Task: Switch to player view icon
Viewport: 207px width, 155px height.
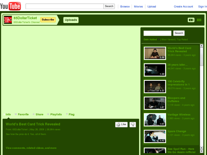Action: [191, 20]
